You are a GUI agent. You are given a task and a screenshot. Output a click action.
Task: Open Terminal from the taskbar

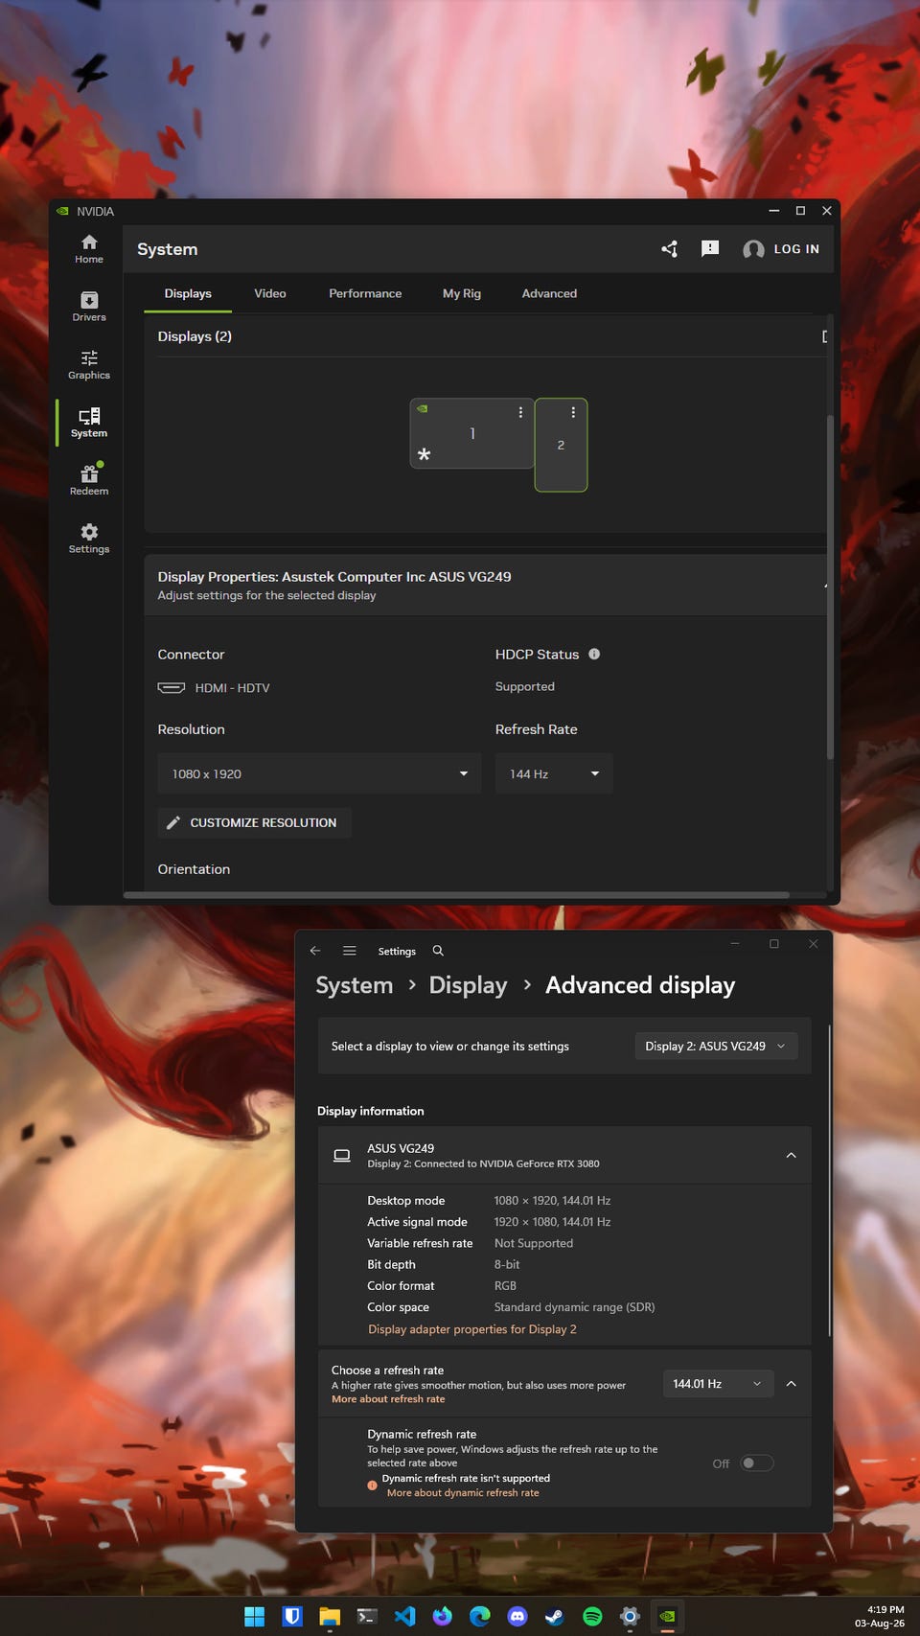click(x=367, y=1617)
